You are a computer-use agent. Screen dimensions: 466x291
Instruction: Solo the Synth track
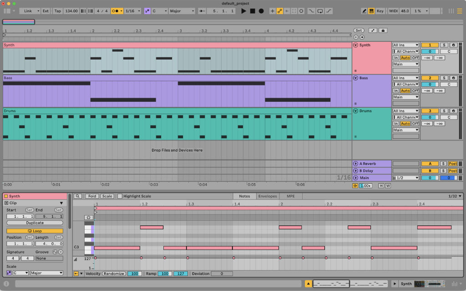(444, 45)
